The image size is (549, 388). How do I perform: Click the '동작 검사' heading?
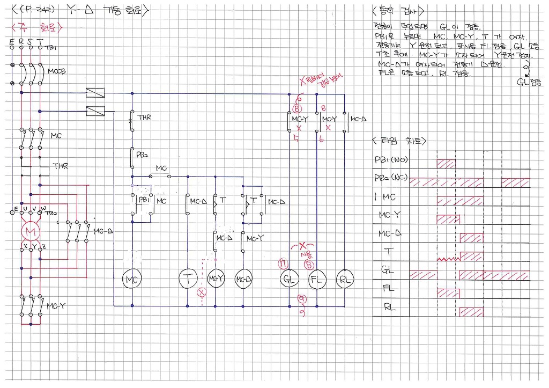(x=398, y=11)
